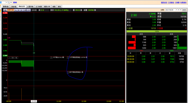Go to previous date with left arrow
The image size is (188, 103).
pyautogui.click(x=179, y=10)
